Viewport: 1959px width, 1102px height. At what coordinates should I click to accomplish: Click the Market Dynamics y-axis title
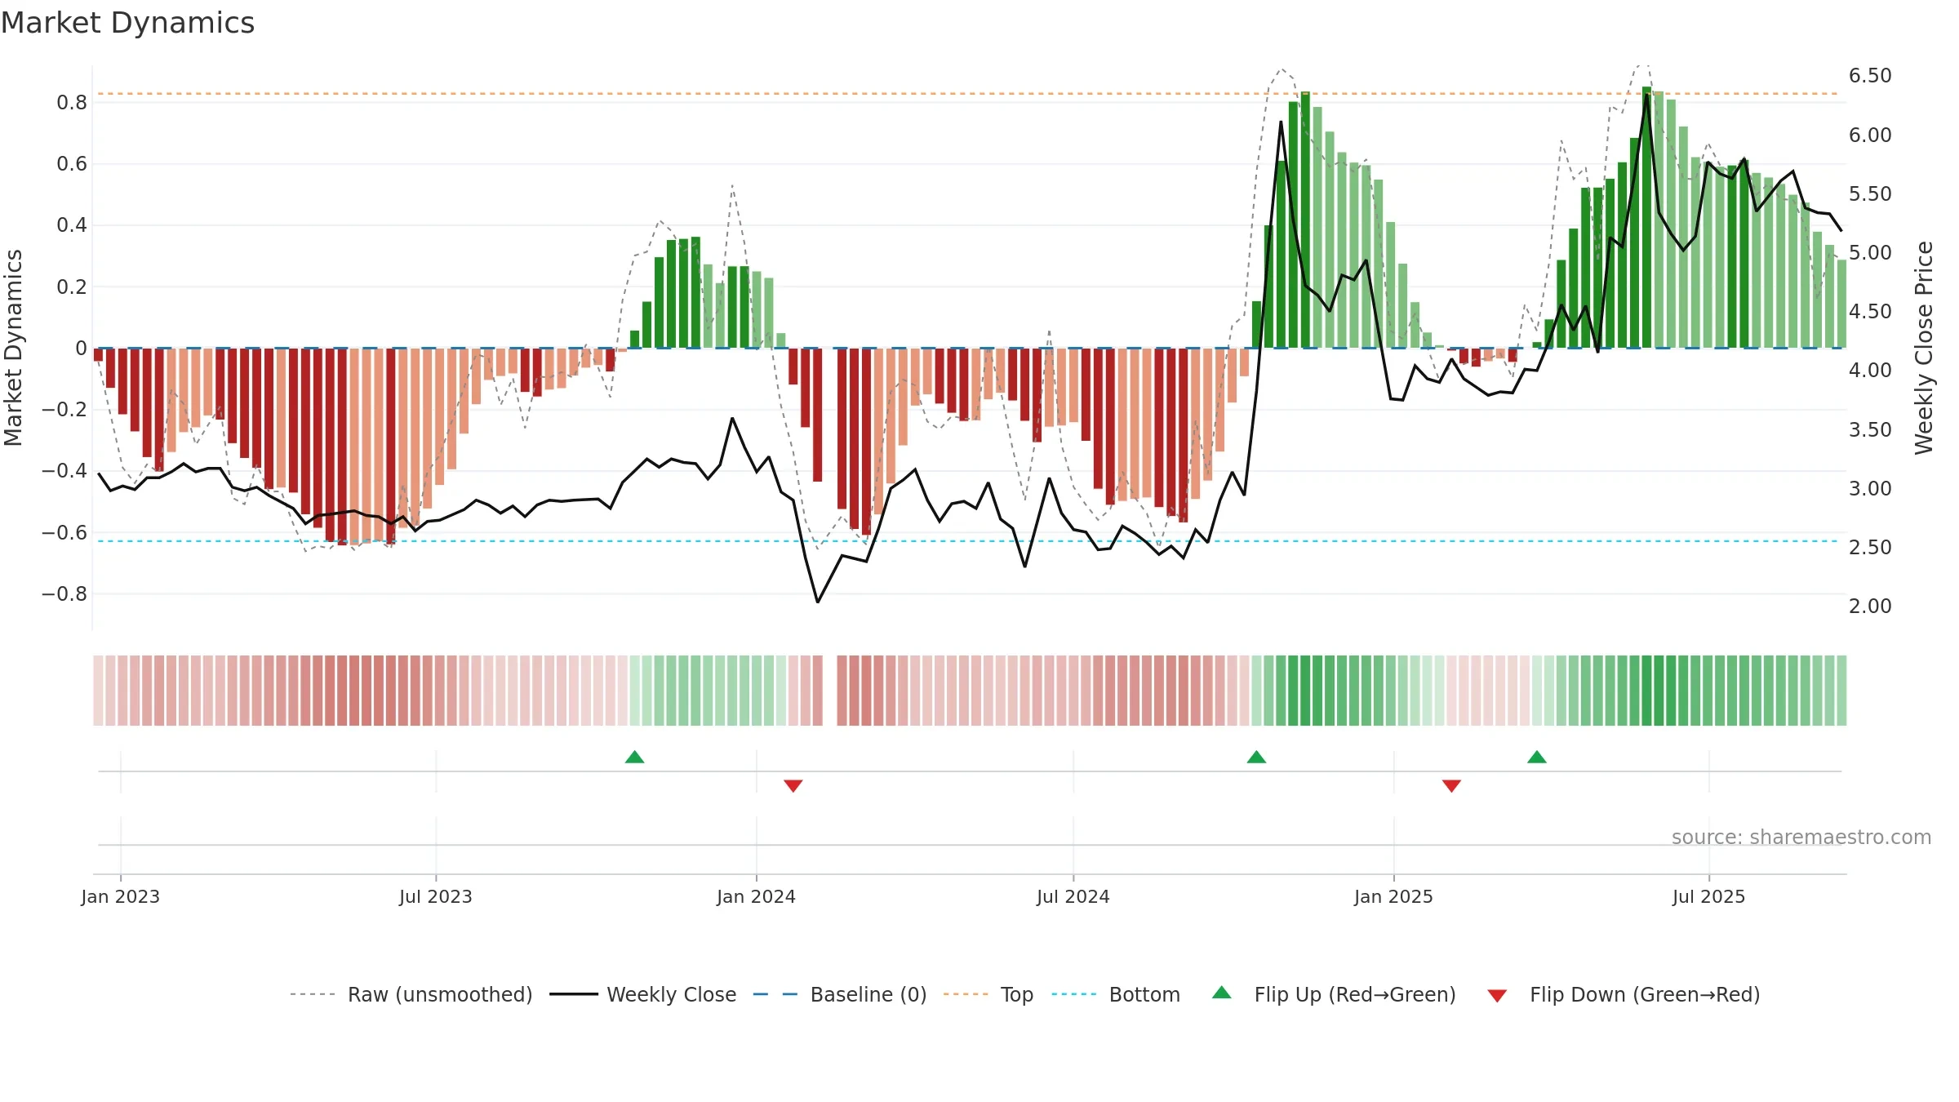pos(13,348)
